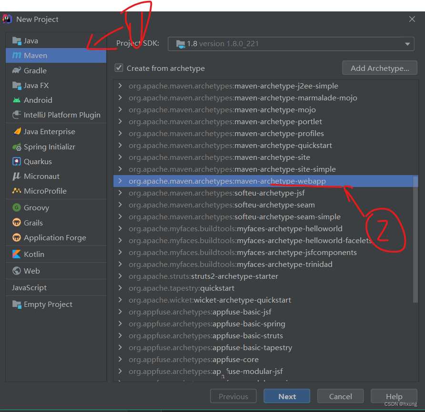Select maven-archetype-marmalade-mojo row

266,98
